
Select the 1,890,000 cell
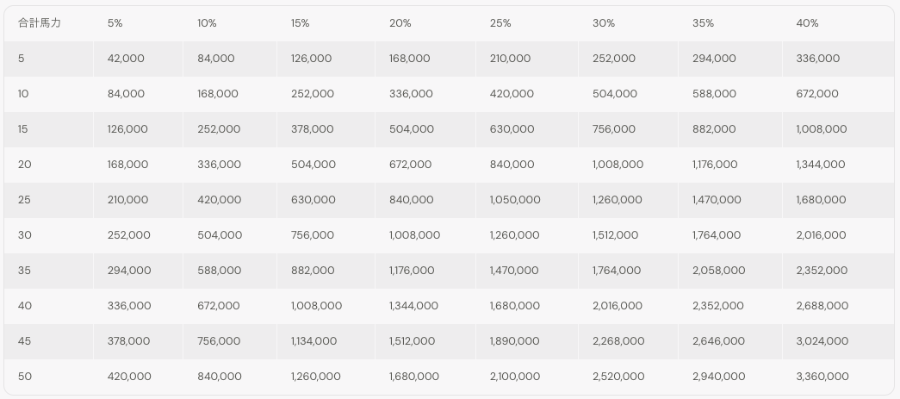(x=515, y=341)
